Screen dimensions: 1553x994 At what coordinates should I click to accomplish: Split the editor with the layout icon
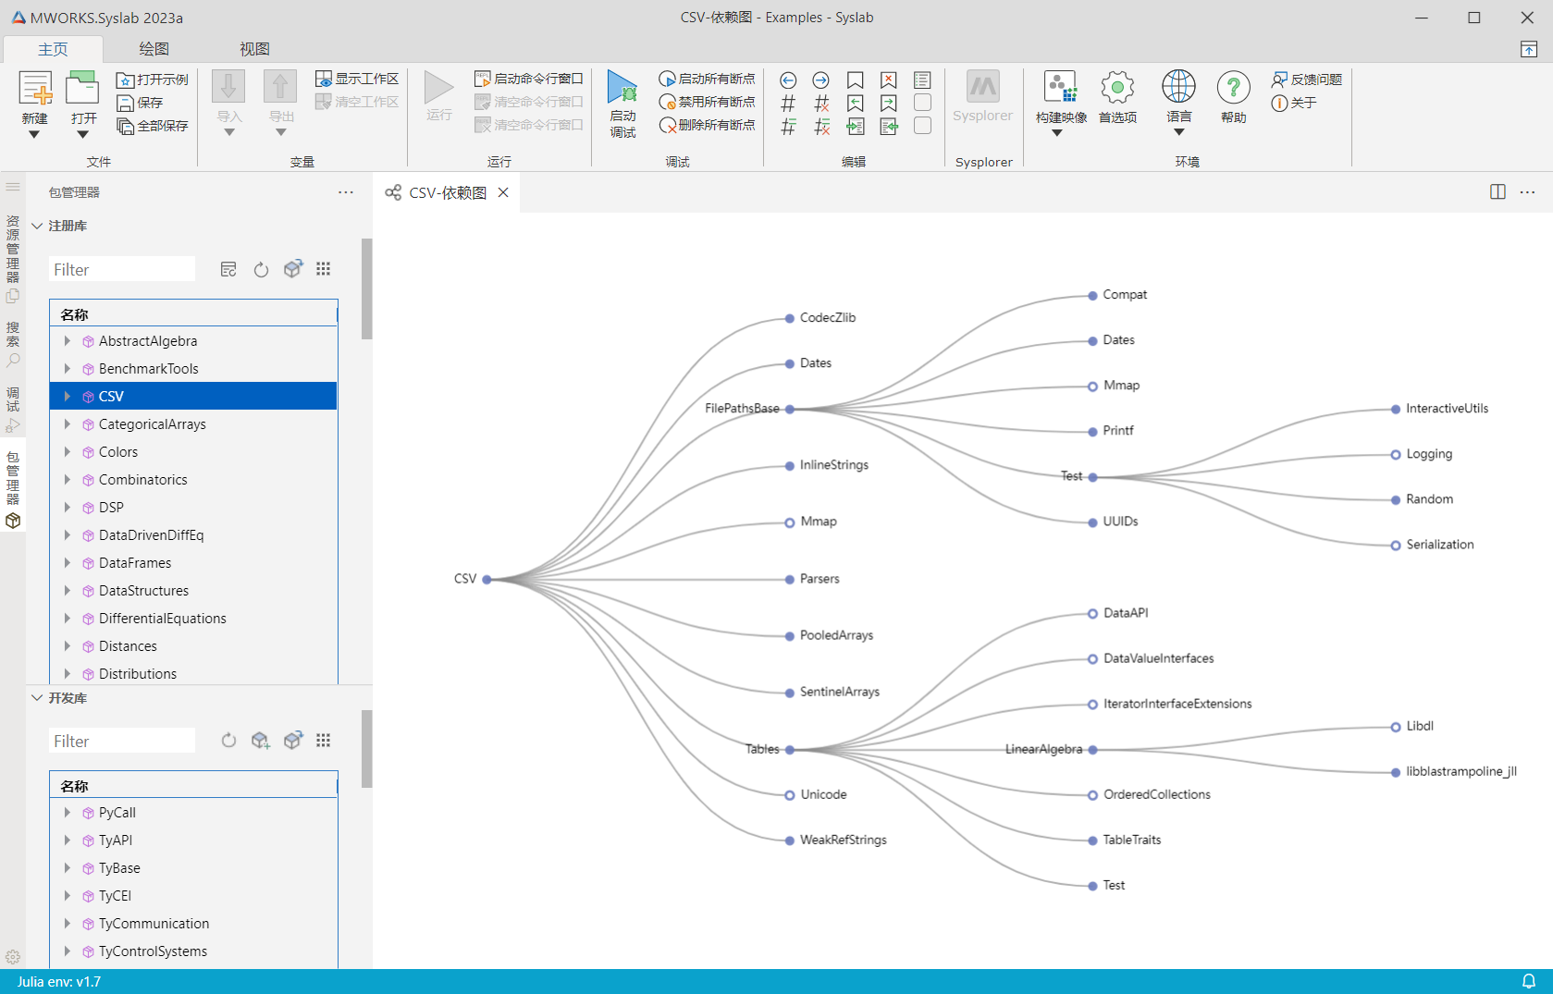(x=1498, y=192)
